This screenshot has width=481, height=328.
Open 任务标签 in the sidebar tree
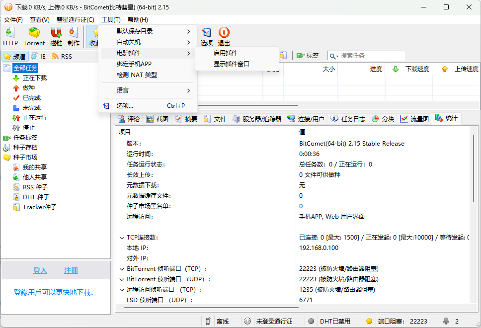coord(20,138)
